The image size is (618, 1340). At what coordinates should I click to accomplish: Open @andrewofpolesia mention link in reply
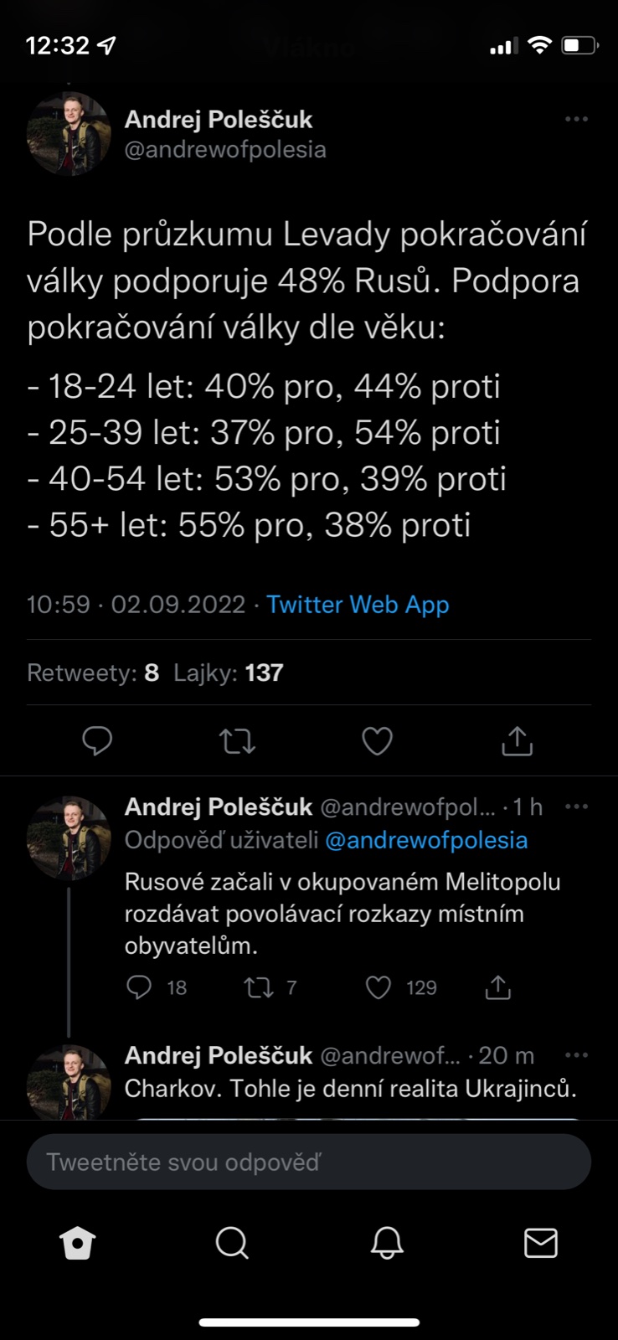(x=426, y=840)
